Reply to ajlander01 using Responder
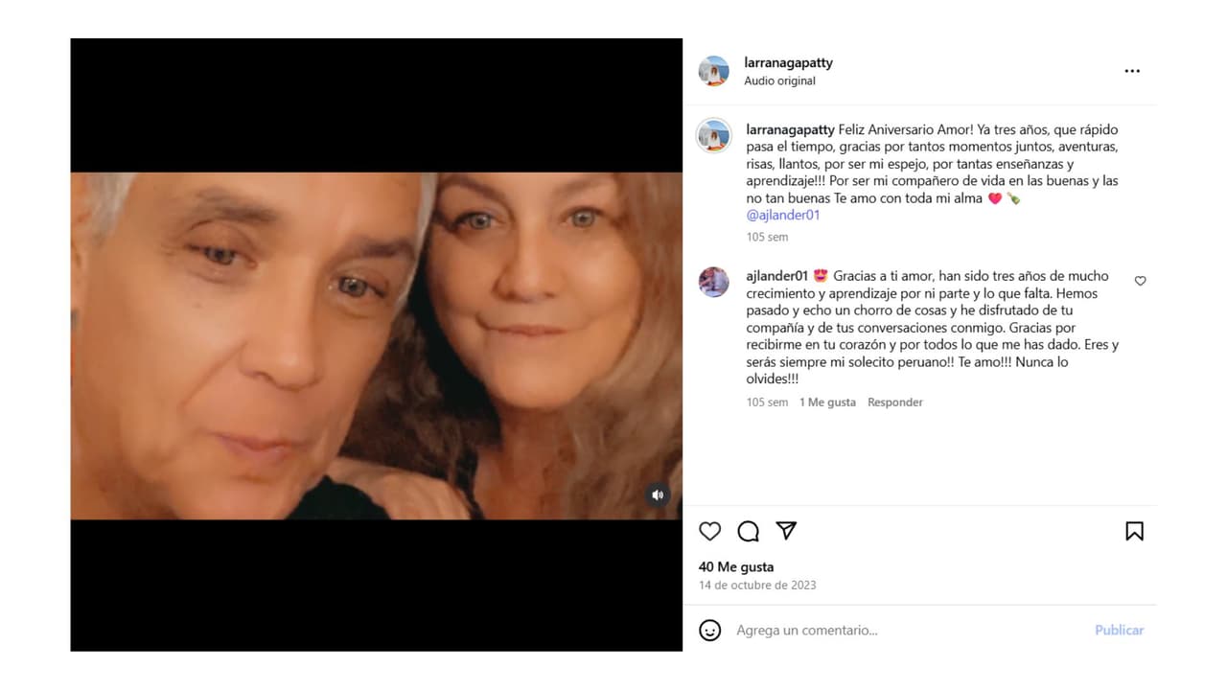Screen dimensions: 1227x690 [894, 402]
